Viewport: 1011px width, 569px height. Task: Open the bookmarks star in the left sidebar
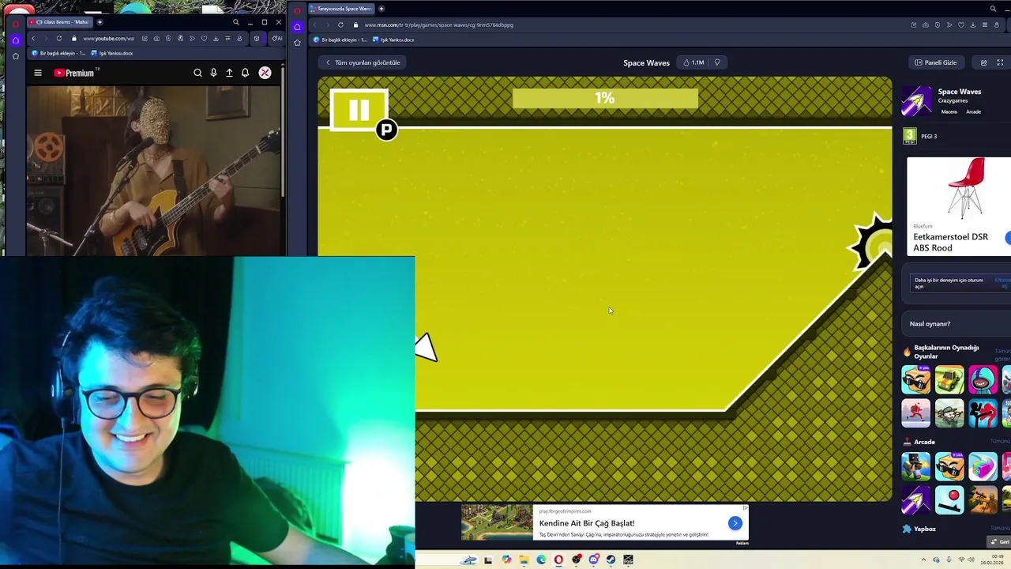point(16,56)
